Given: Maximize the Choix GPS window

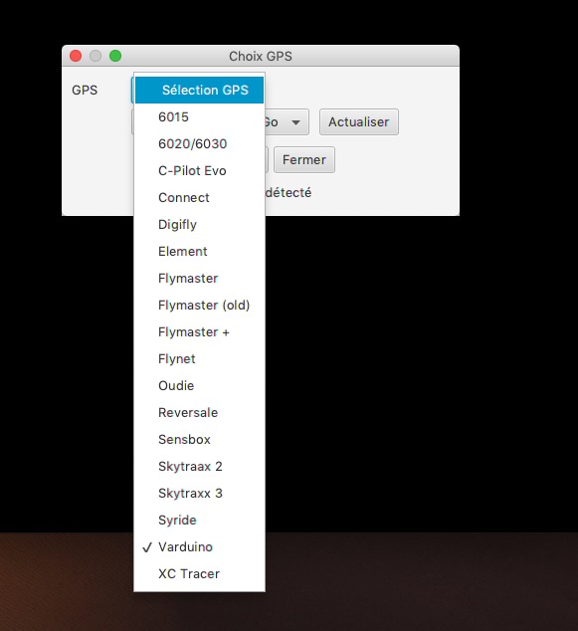Looking at the screenshot, I should [115, 56].
